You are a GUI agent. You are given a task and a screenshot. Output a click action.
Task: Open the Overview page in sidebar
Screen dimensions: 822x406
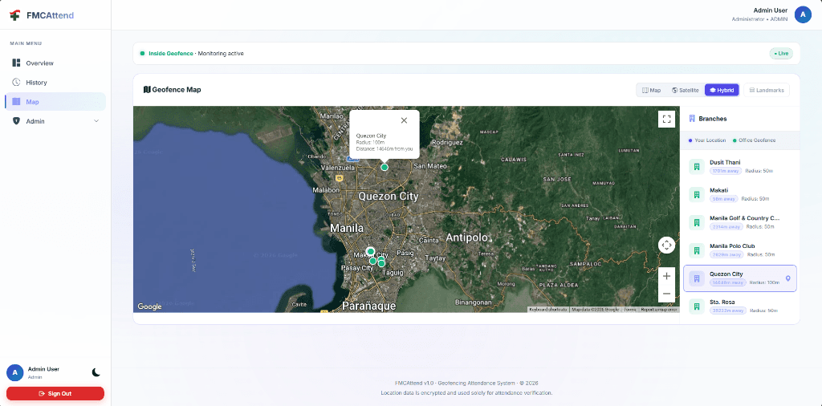click(55, 63)
